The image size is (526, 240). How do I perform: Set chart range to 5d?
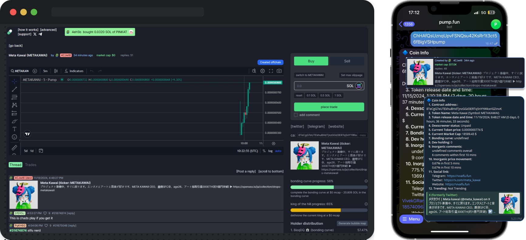click(26, 151)
